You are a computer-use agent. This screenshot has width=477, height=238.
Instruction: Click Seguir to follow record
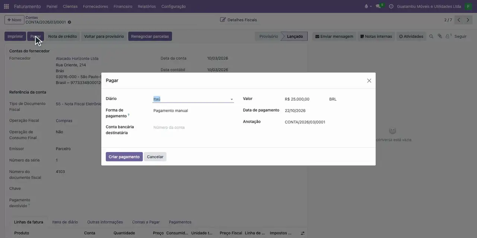[461, 36]
